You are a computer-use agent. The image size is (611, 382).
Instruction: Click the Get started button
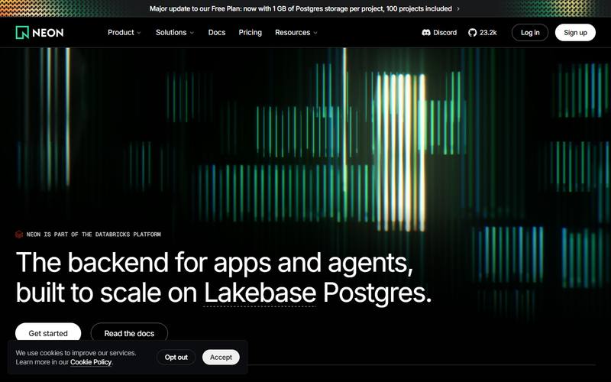(48, 333)
